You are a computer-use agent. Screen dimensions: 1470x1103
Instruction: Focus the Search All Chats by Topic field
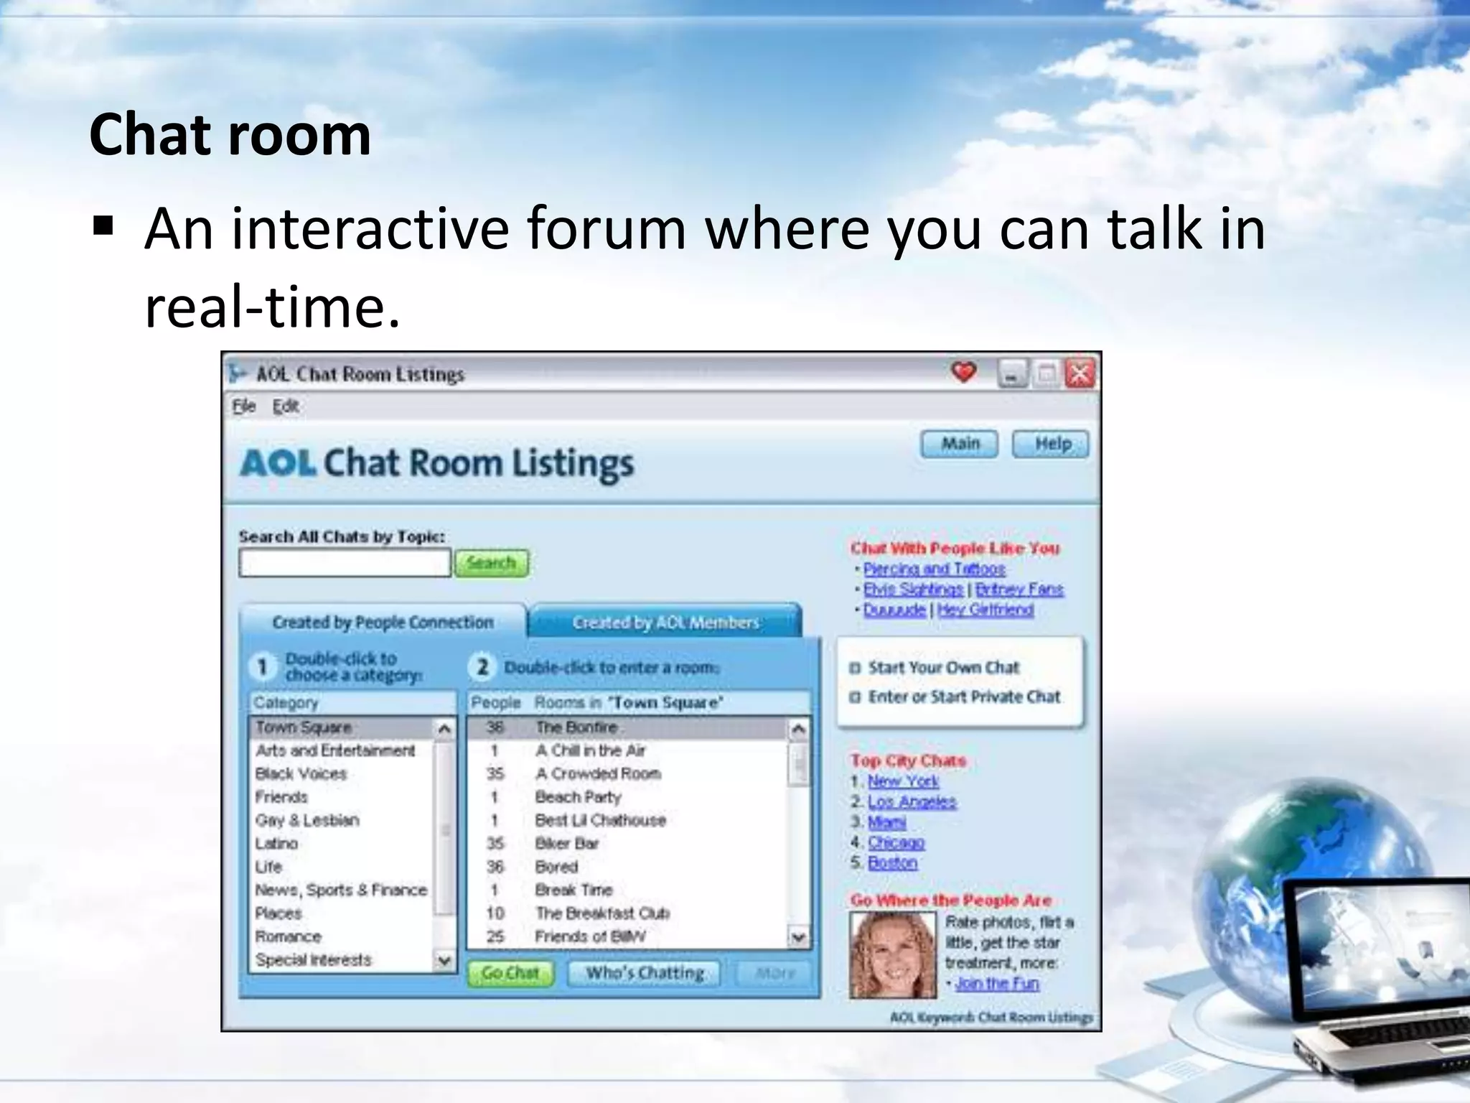click(x=345, y=562)
